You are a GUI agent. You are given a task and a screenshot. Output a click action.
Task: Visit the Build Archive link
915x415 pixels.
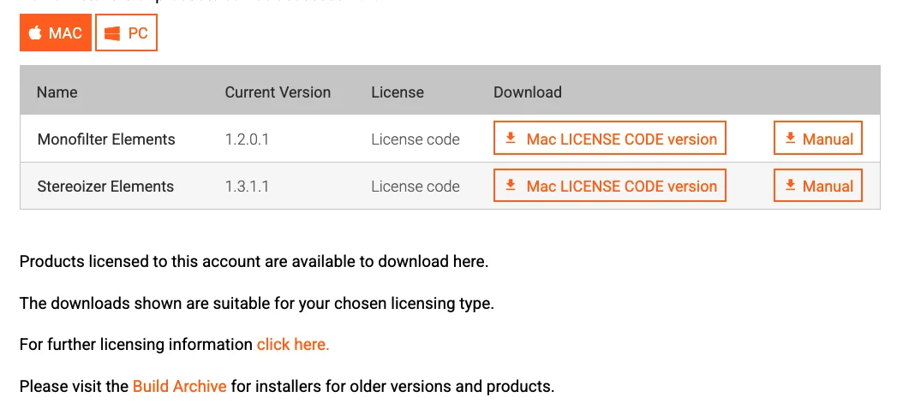[x=180, y=386]
